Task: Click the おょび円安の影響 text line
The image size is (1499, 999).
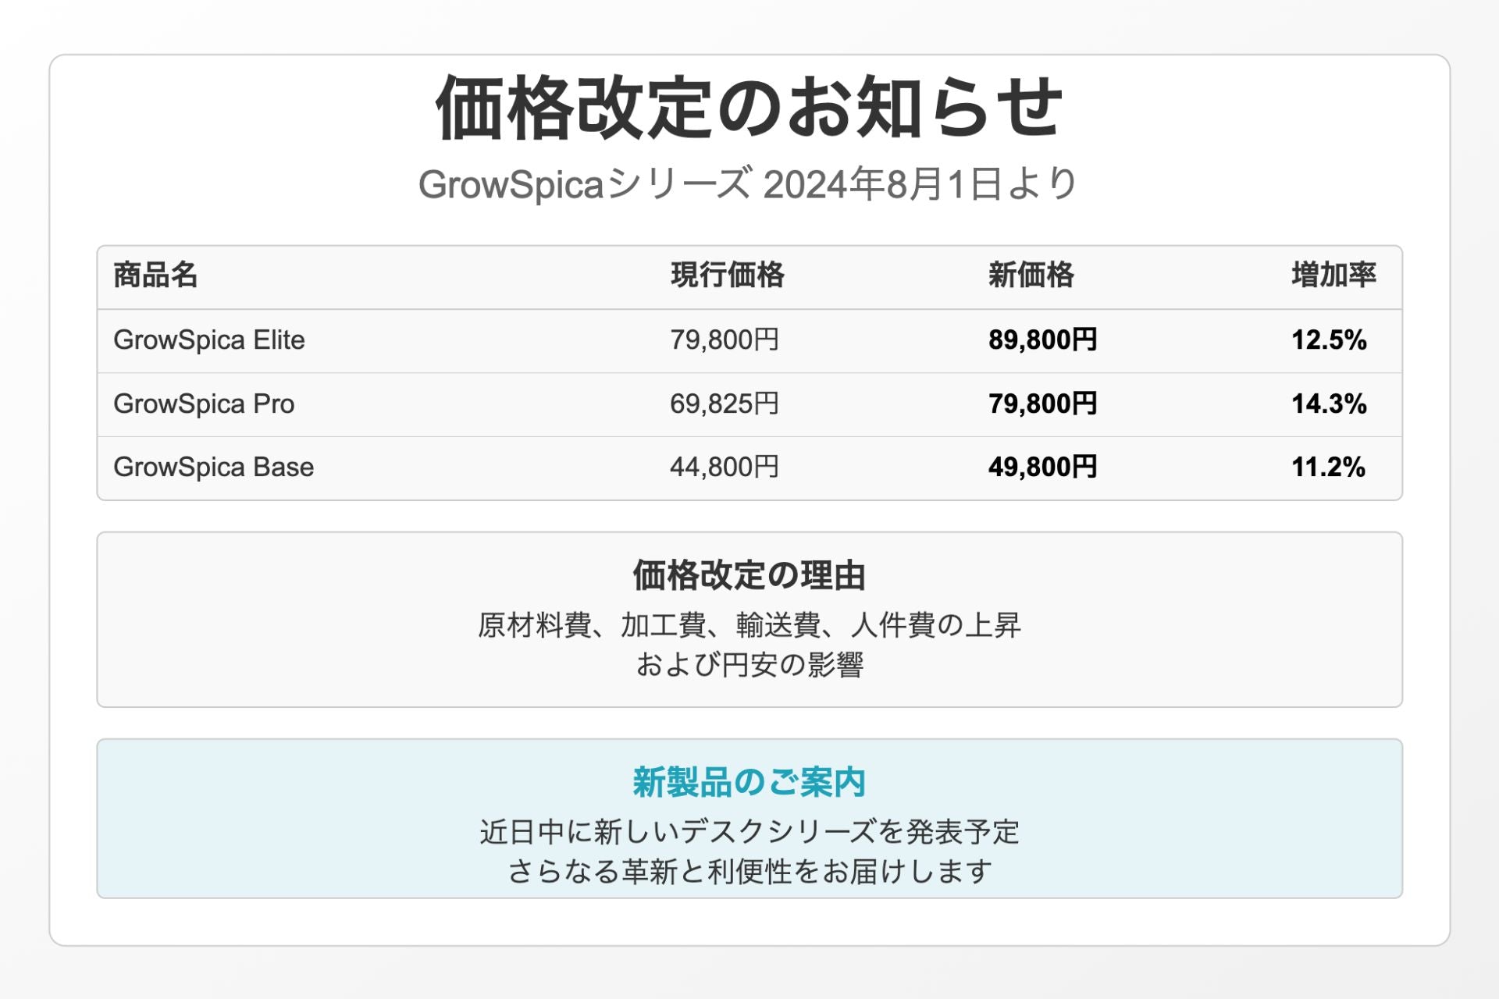Action: (749, 665)
